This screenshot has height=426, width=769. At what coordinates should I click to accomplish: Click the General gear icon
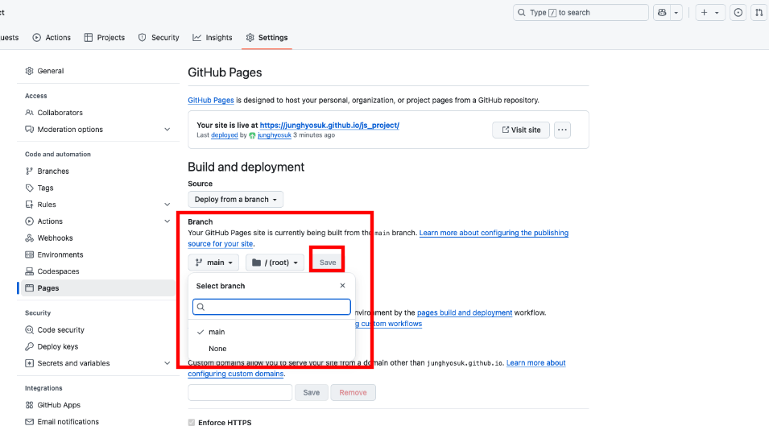[30, 71]
